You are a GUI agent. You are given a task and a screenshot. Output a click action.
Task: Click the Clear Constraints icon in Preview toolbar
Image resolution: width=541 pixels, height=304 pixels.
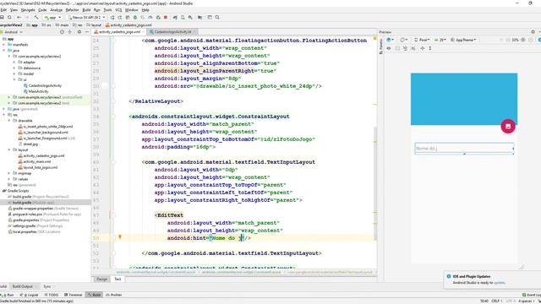[413, 48]
